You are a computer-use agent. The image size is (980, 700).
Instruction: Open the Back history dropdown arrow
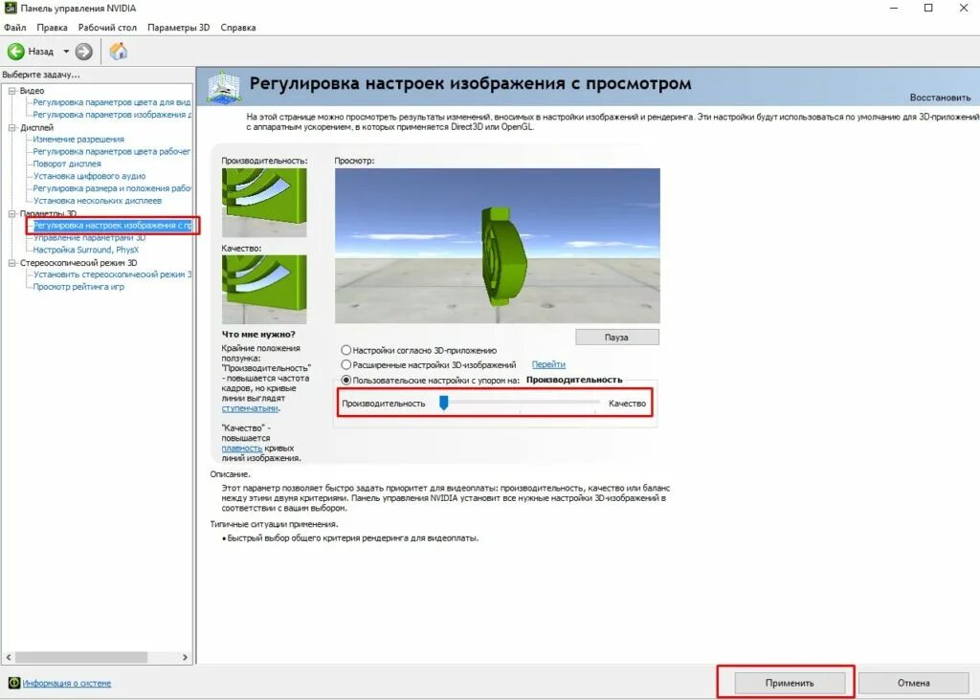66,52
